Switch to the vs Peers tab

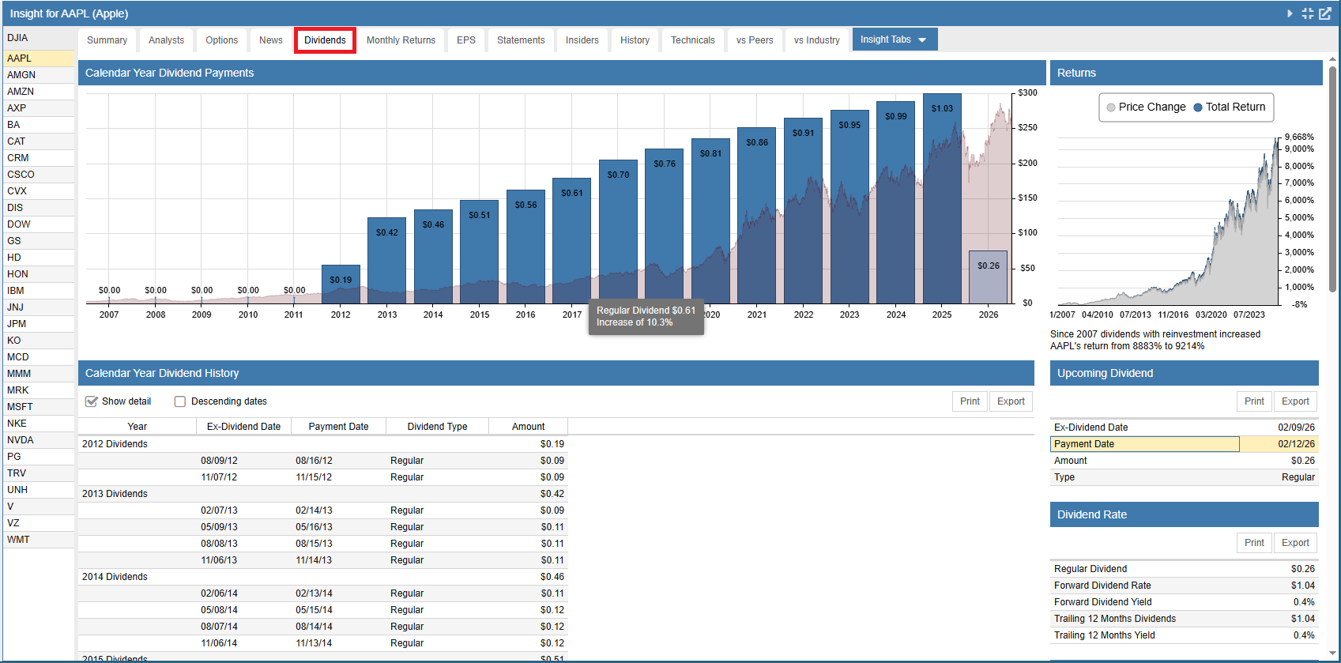coord(755,40)
